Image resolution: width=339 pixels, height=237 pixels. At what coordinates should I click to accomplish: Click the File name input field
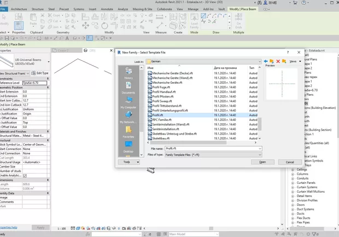tap(211, 148)
